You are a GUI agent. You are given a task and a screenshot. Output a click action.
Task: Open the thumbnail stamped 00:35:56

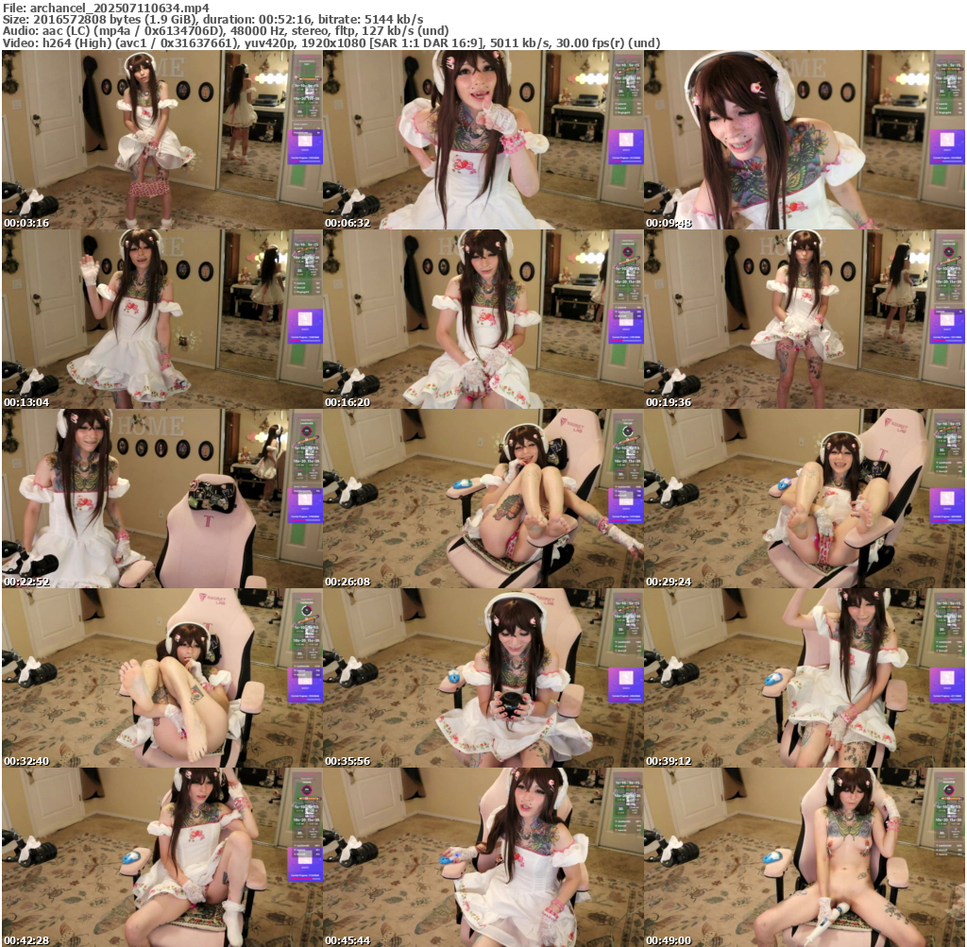483,678
